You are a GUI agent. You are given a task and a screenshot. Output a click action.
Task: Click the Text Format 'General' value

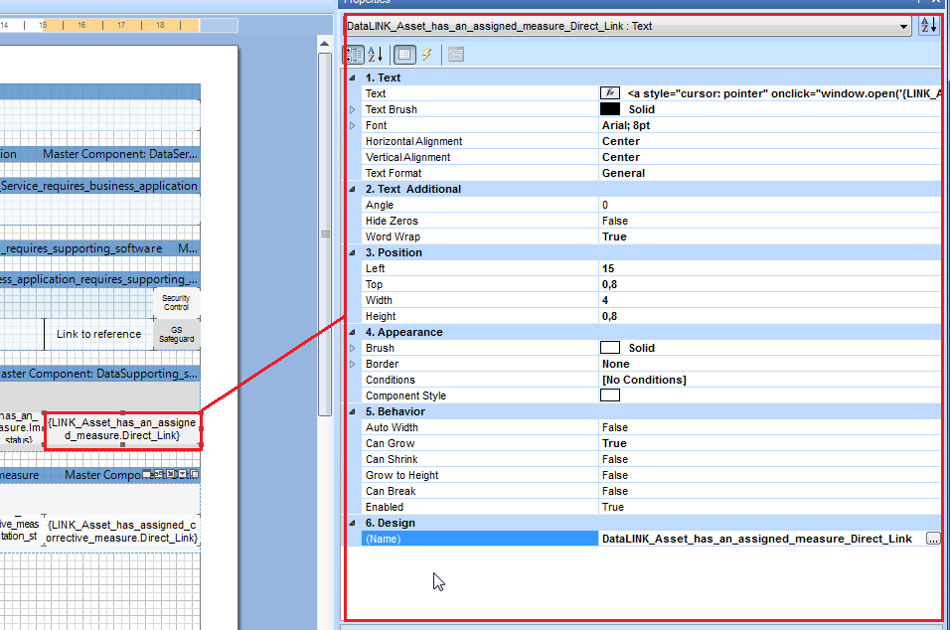[x=623, y=173]
